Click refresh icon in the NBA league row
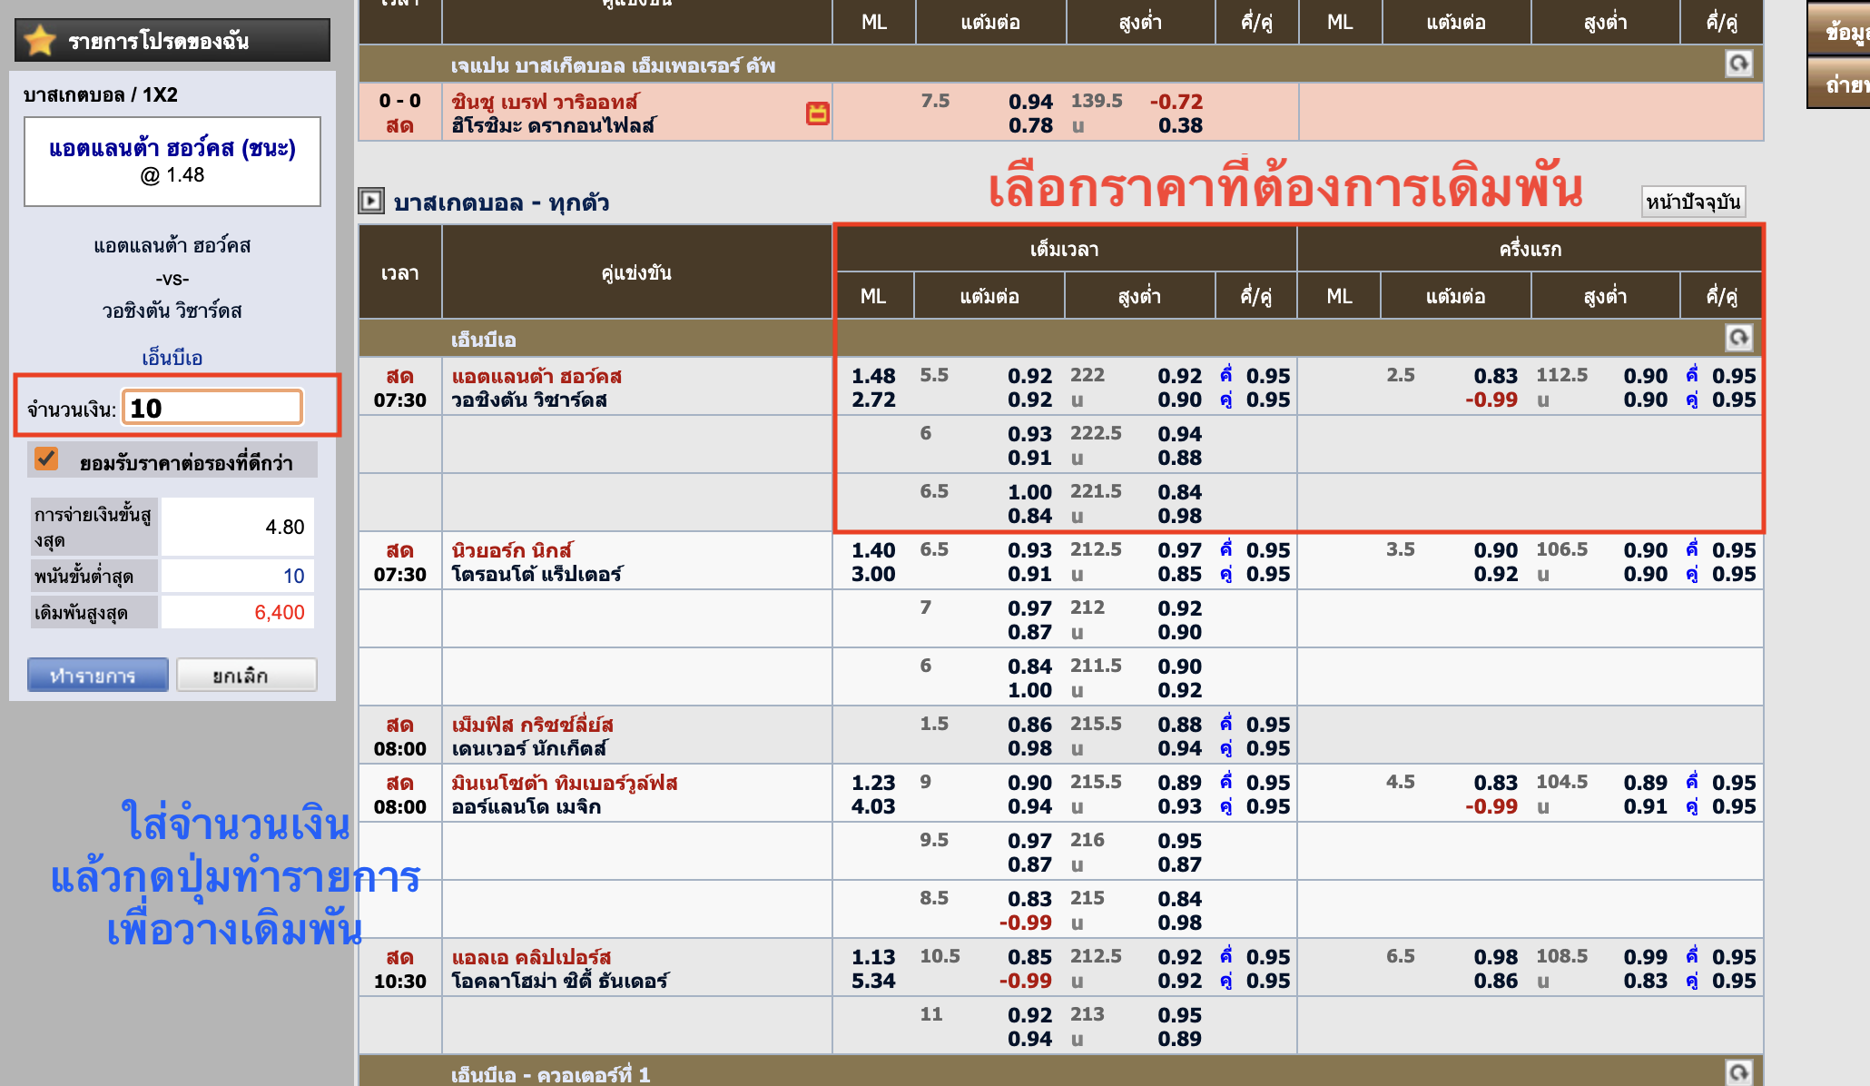 [1737, 338]
